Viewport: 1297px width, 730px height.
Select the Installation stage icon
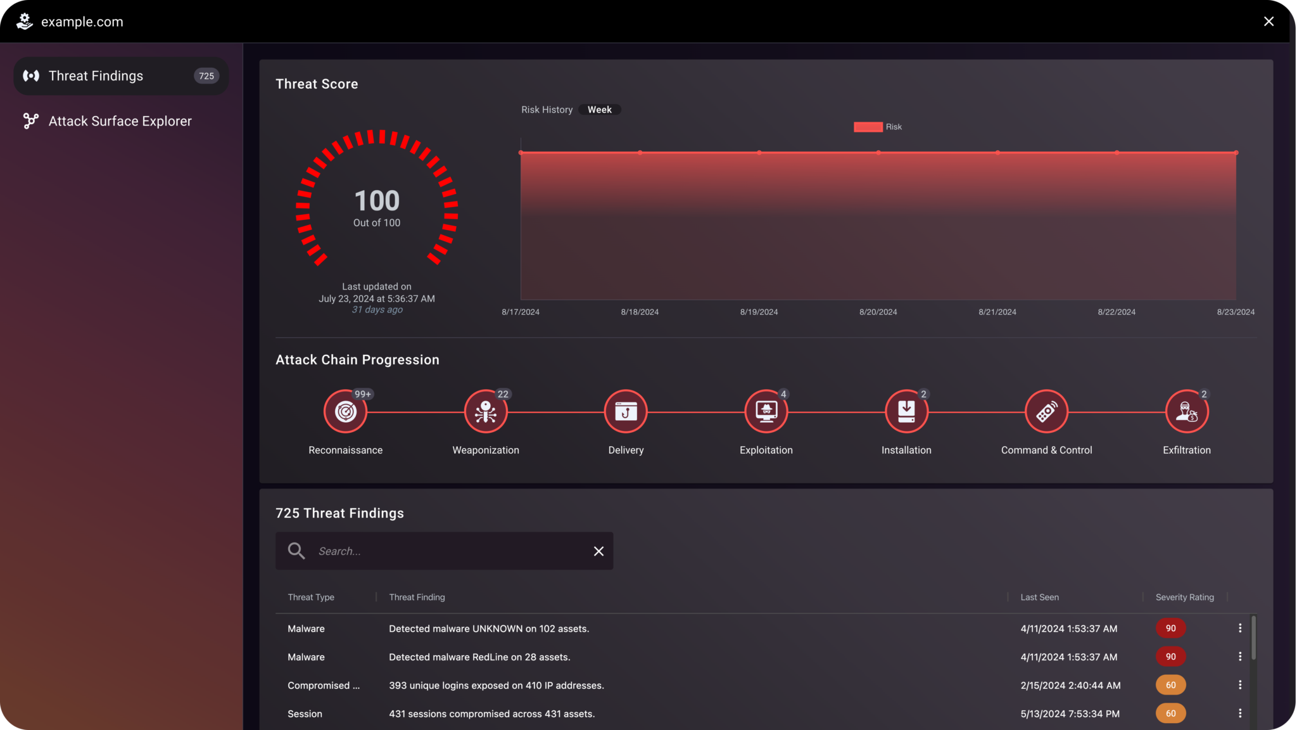(x=906, y=412)
